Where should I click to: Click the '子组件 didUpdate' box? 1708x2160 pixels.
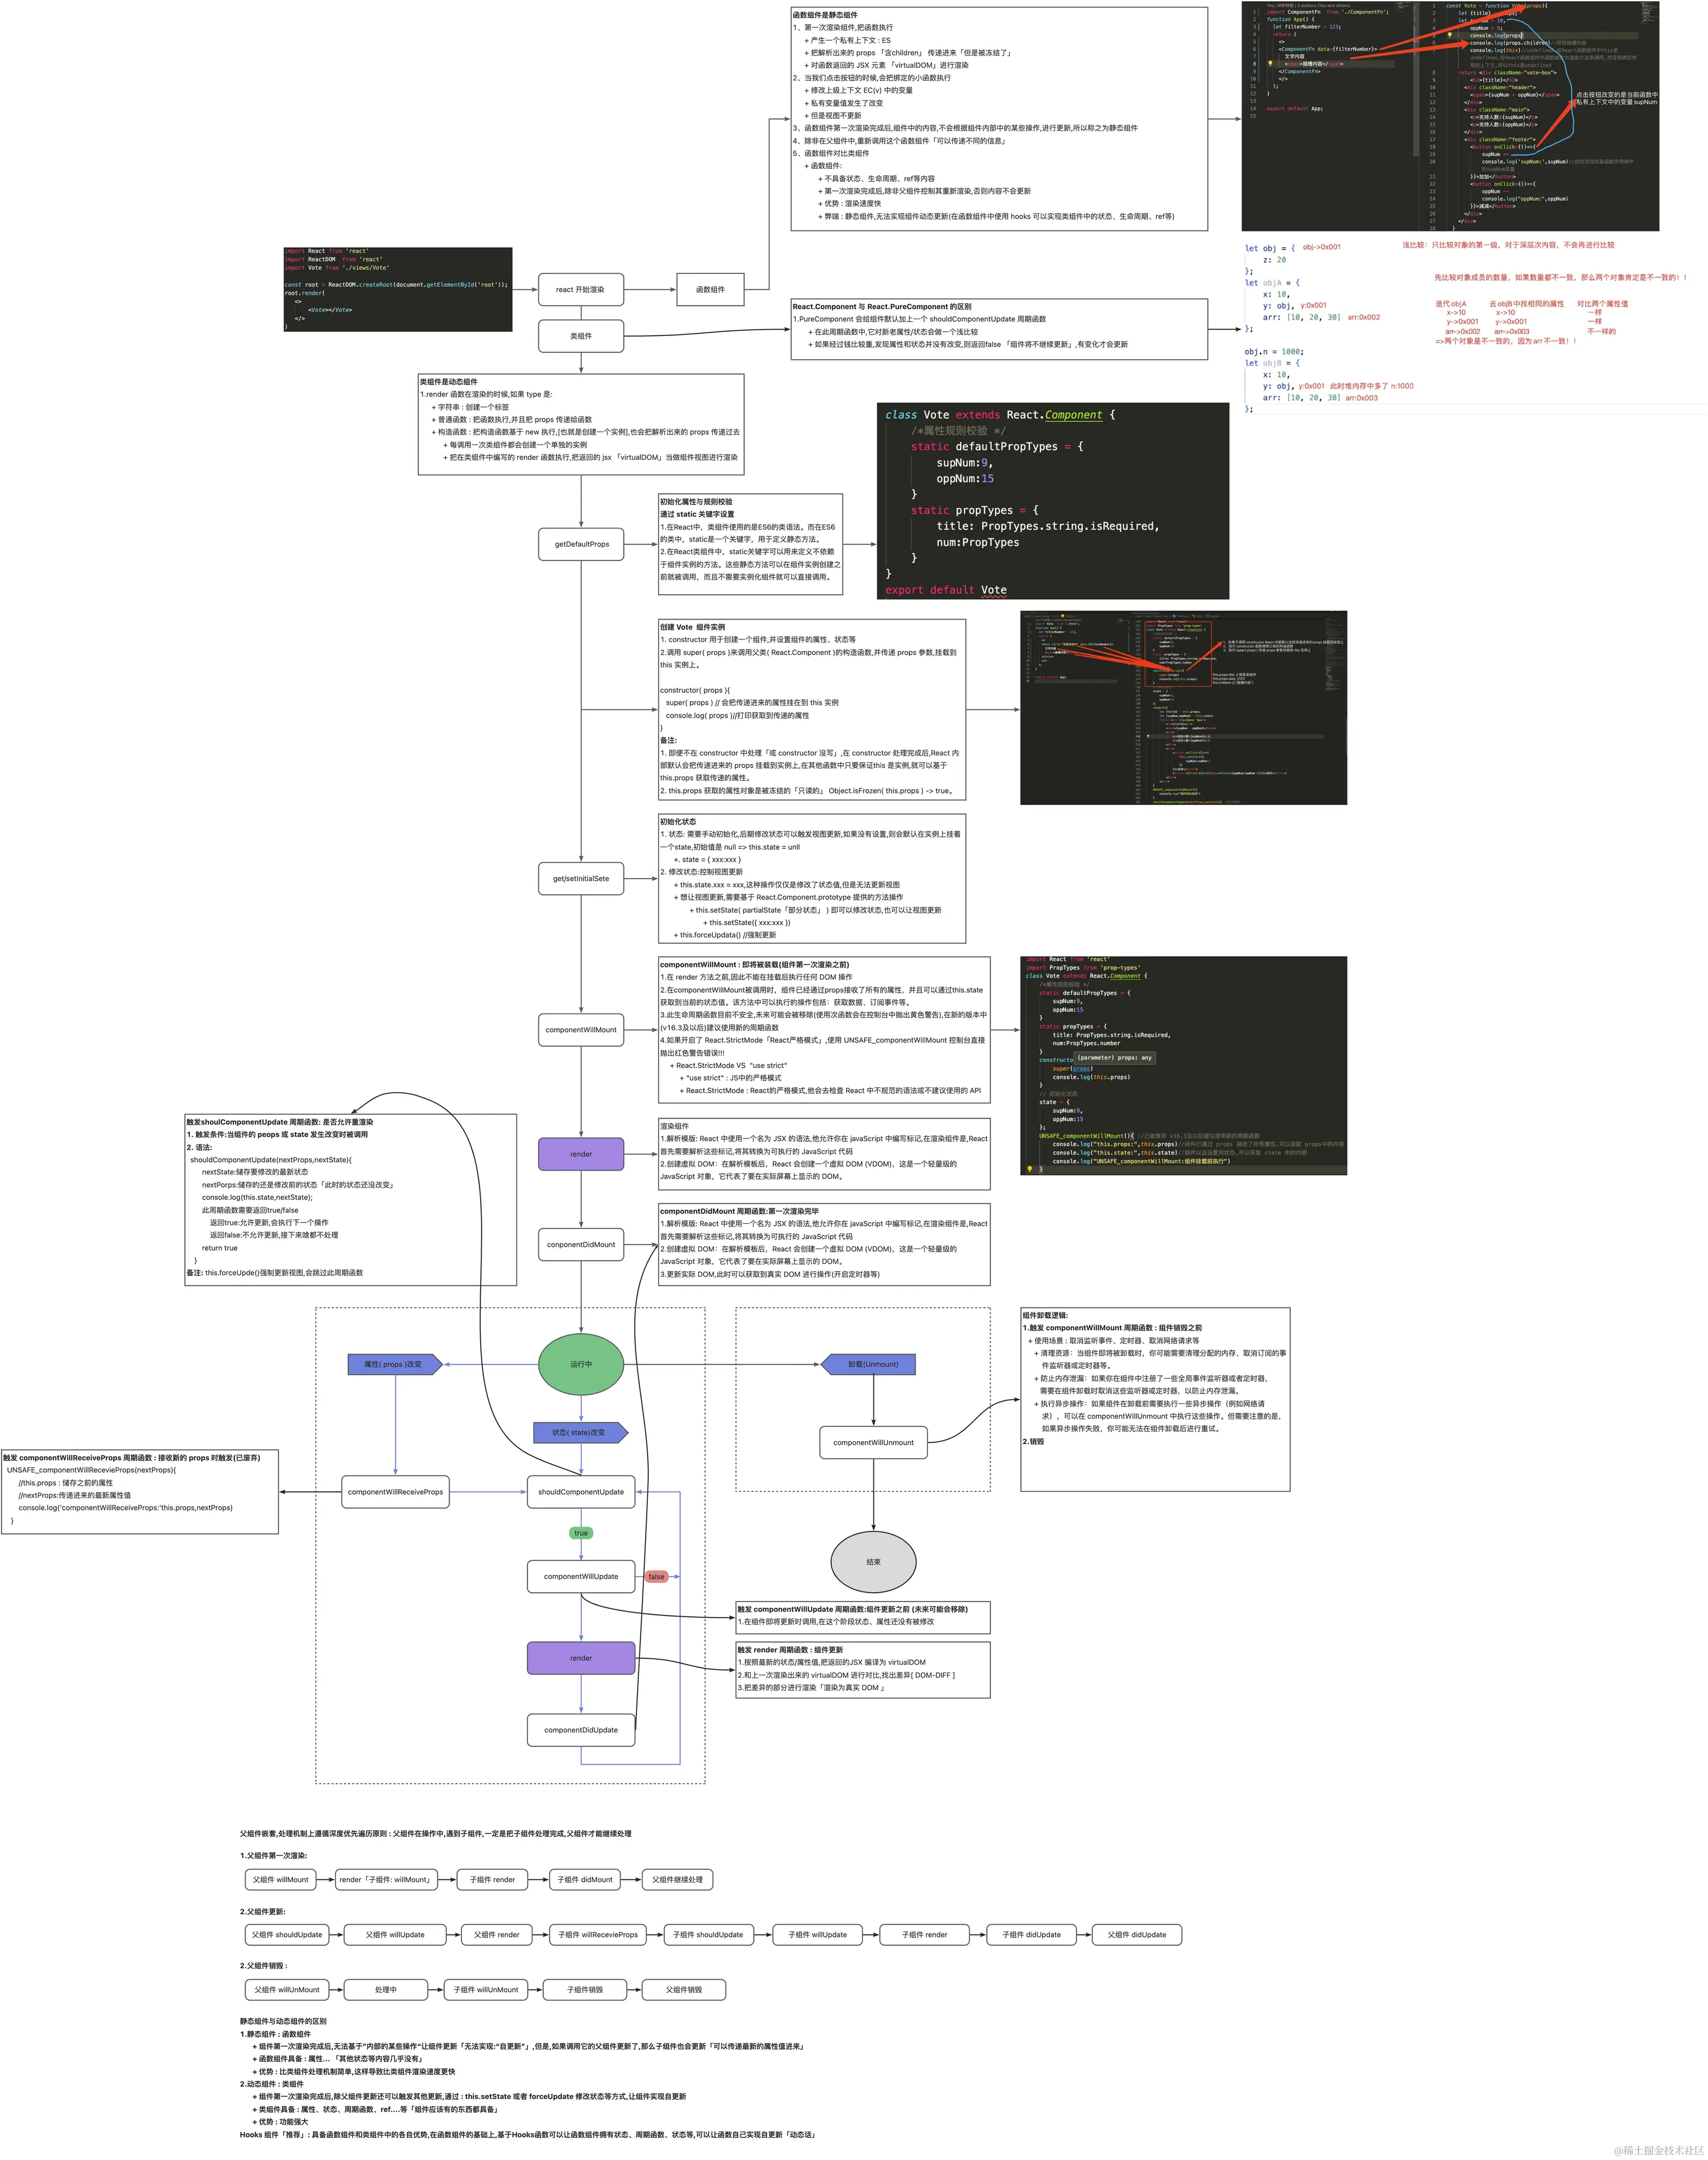click(1031, 1935)
